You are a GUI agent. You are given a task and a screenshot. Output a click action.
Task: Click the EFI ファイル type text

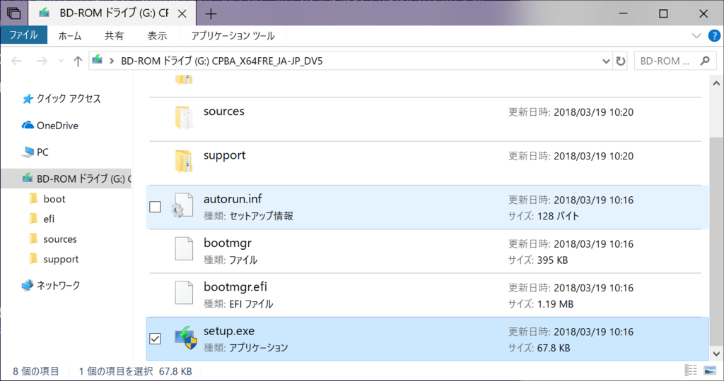point(251,304)
